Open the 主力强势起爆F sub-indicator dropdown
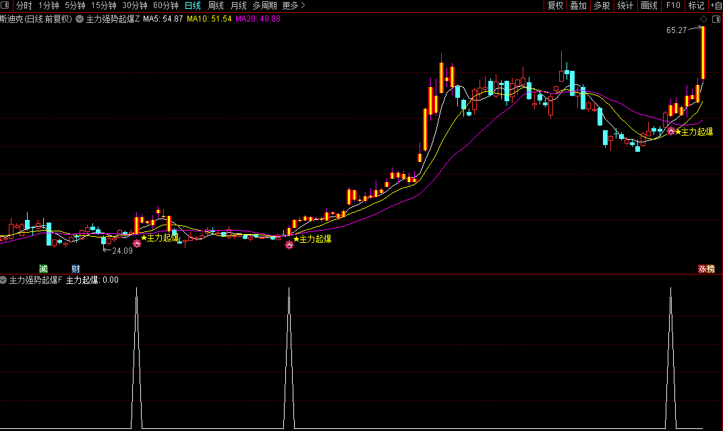 (3, 280)
